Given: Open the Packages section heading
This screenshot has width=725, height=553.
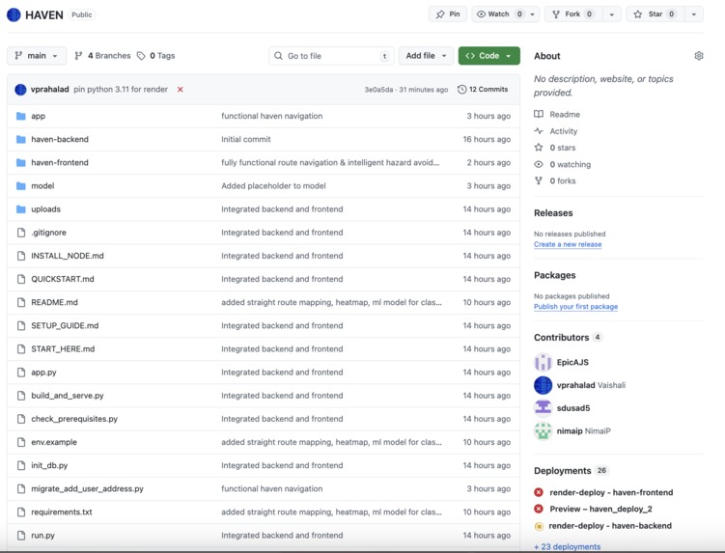Looking at the screenshot, I should click(x=555, y=275).
